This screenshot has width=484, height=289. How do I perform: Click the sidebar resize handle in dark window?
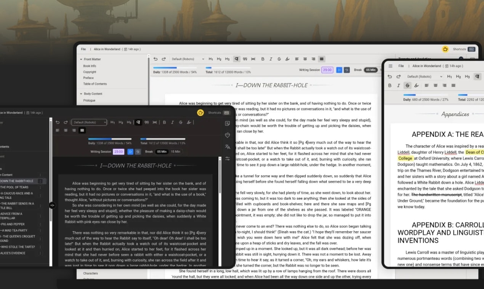click(52, 205)
